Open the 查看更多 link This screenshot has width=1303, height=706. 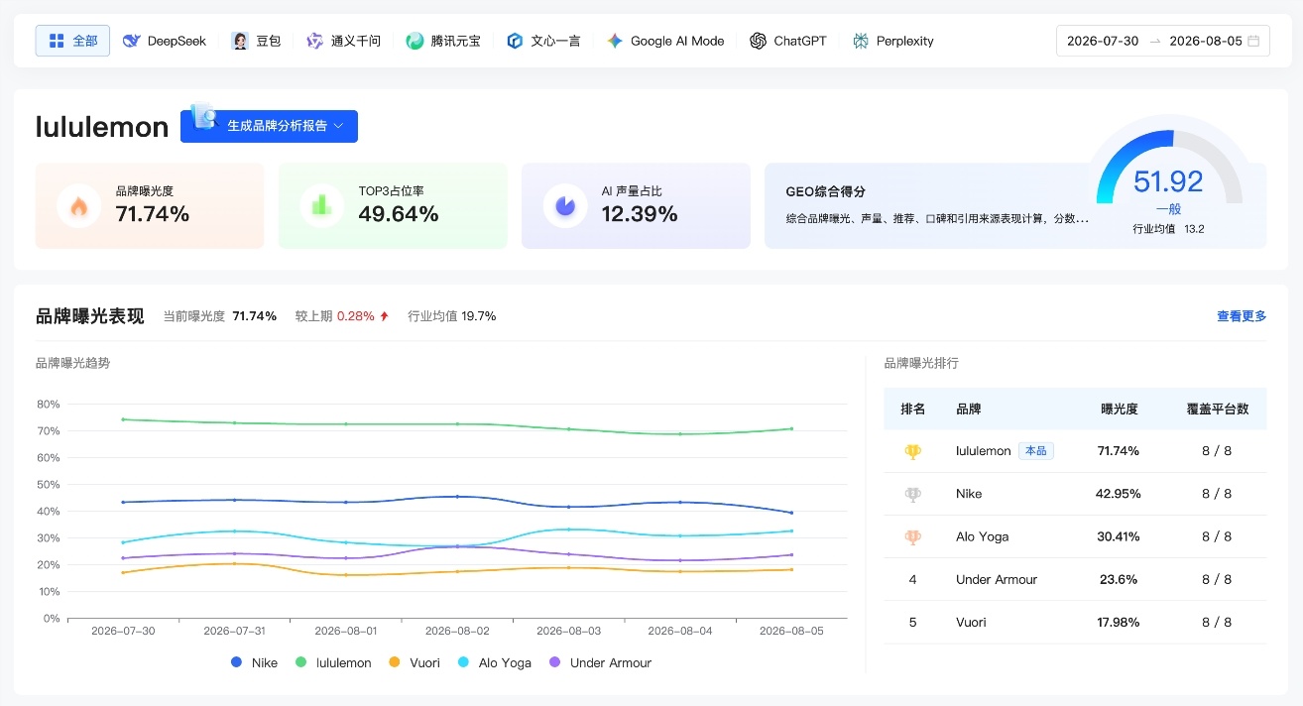tap(1242, 316)
